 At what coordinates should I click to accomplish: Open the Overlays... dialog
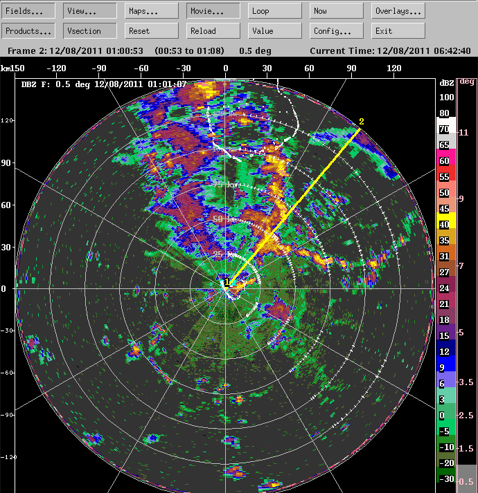(398, 11)
